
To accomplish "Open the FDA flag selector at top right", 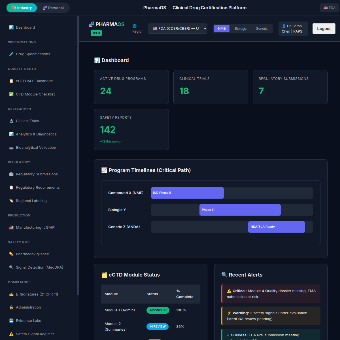I will tap(329, 8).
